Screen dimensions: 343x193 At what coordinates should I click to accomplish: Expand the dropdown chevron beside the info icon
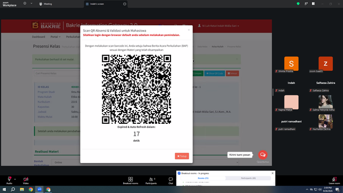click(31, 4)
